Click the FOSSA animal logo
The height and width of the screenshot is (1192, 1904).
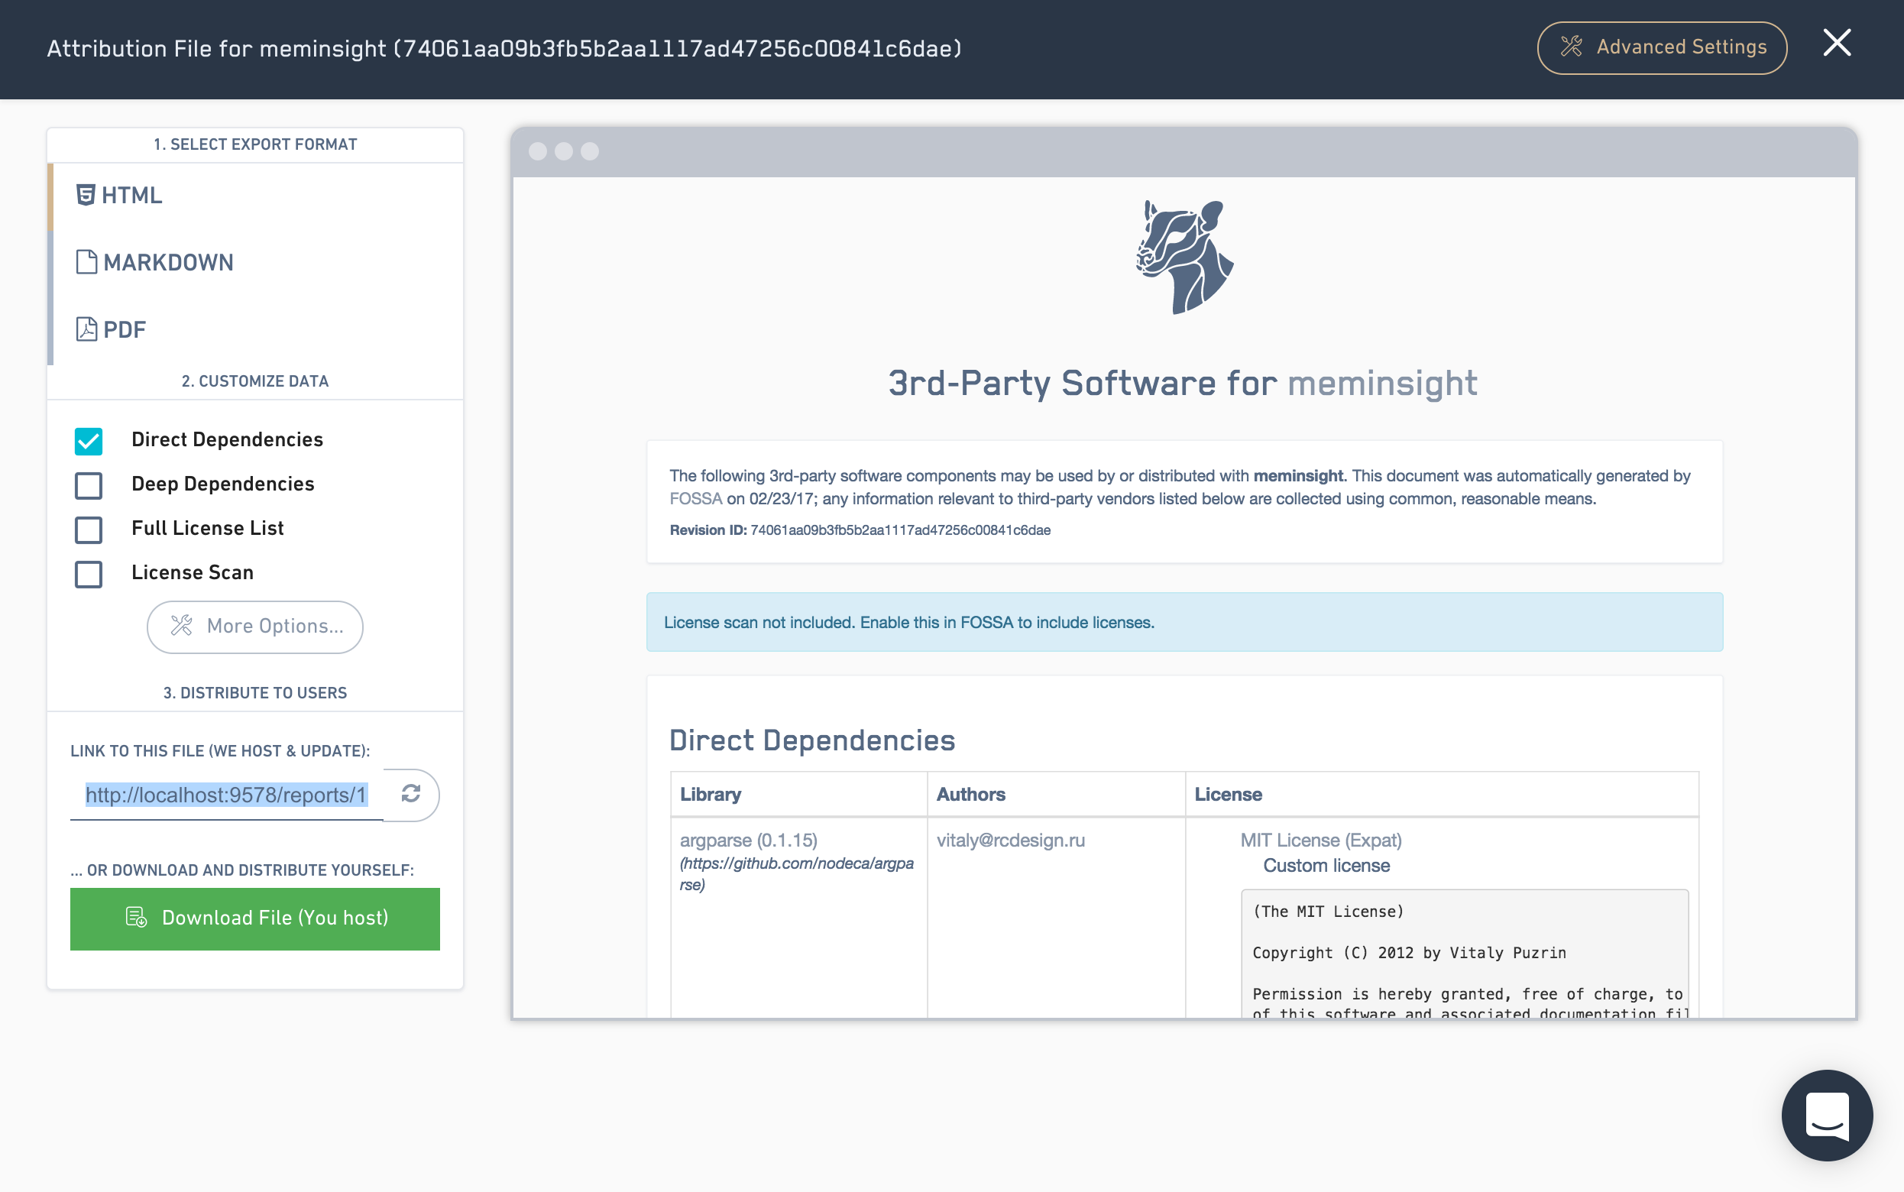(1184, 257)
